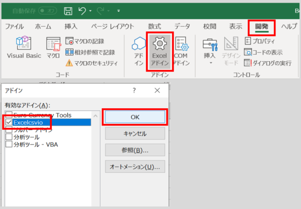Open the Macro (マクロ) list
The height and width of the screenshot is (209, 301).
click(53, 48)
